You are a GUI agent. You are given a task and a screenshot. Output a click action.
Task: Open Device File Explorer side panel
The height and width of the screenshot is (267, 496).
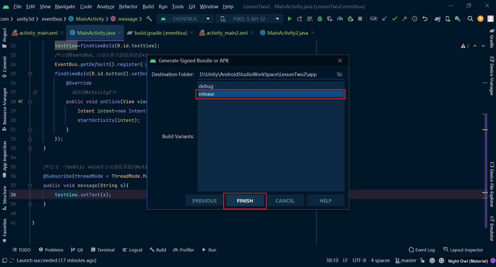click(492, 184)
